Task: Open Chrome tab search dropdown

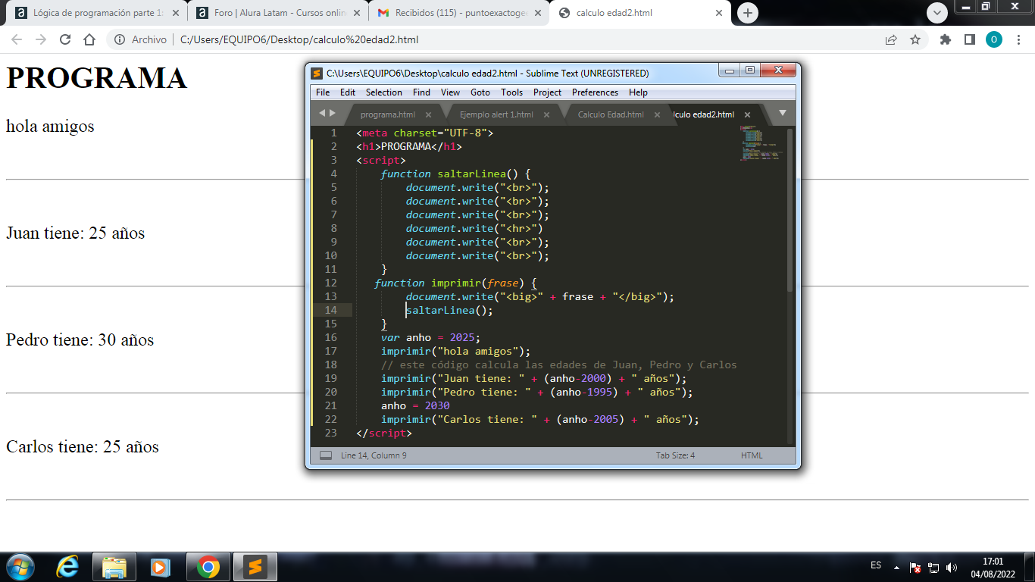Action: [937, 13]
